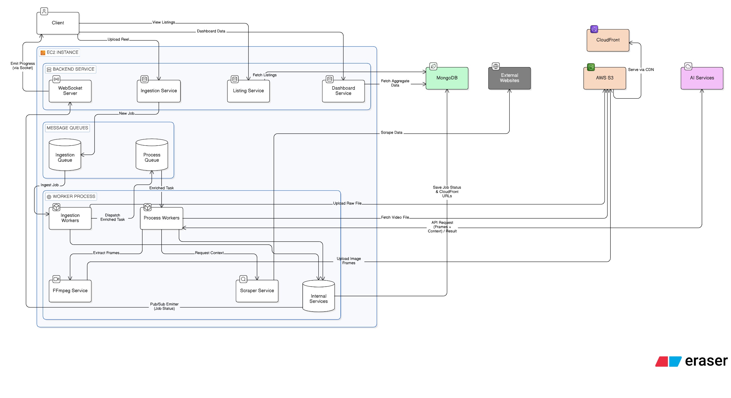Click the Upload Image Frames label
Screen dimensions: 731x398
pyautogui.click(x=349, y=261)
